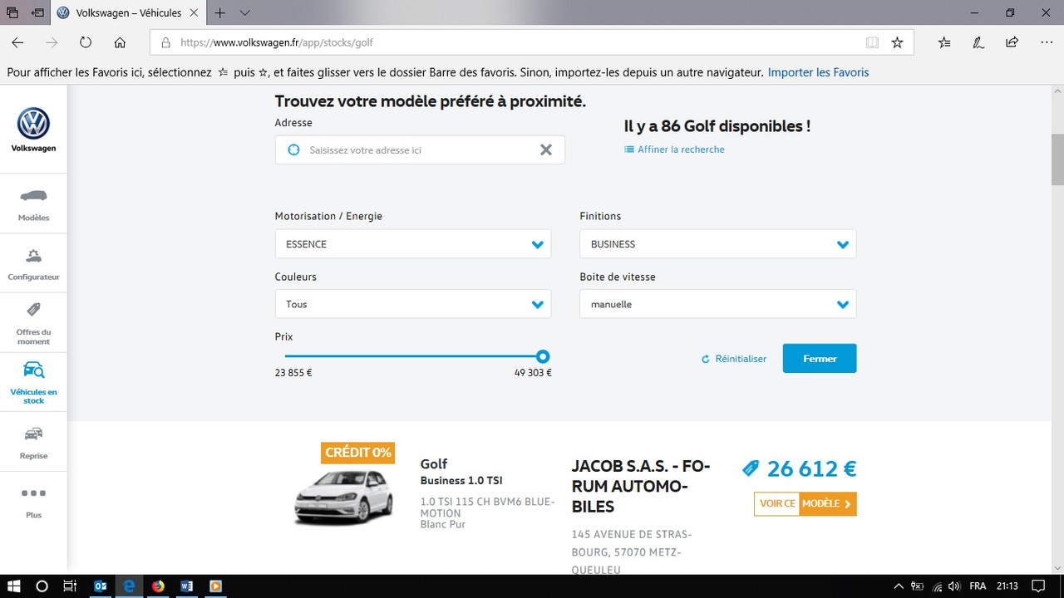This screenshot has width=1064, height=598.
Task: Open the Modèles section from the sidebar
Action: [33, 203]
